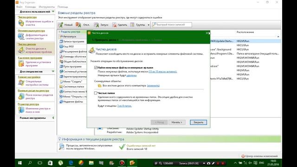
Task: Expand the Разные инструменты section
Action: [53, 118]
